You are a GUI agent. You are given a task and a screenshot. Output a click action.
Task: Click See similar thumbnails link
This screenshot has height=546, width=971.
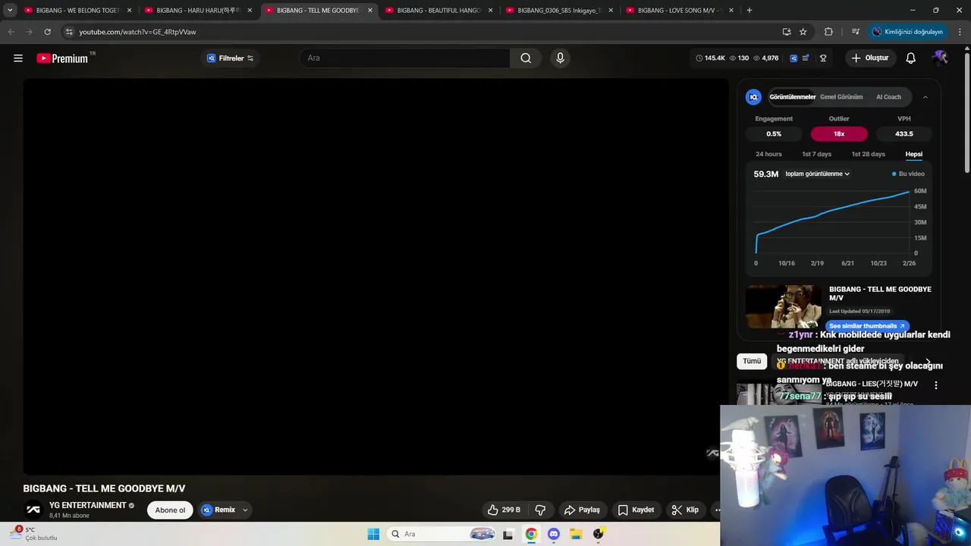pyautogui.click(x=867, y=326)
